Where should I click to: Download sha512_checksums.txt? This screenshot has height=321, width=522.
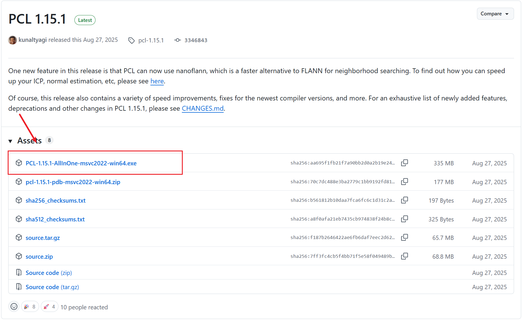pos(55,219)
